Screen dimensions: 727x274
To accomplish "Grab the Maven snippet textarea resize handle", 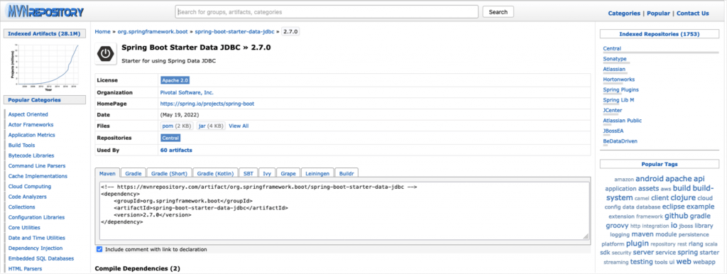I will 586,236.
